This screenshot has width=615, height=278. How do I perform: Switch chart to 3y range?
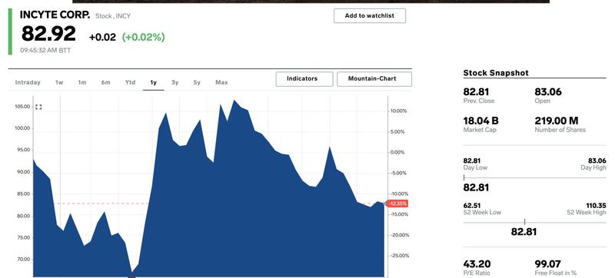[x=175, y=82]
